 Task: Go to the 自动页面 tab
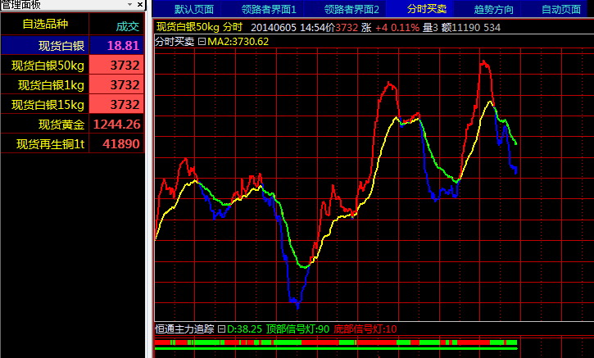tap(560, 9)
